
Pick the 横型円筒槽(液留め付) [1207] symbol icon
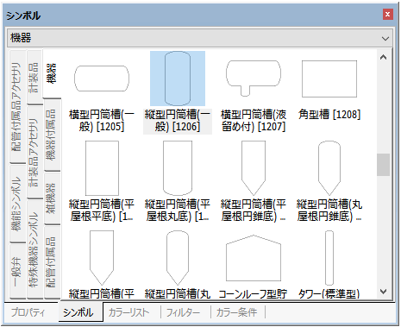point(254,78)
